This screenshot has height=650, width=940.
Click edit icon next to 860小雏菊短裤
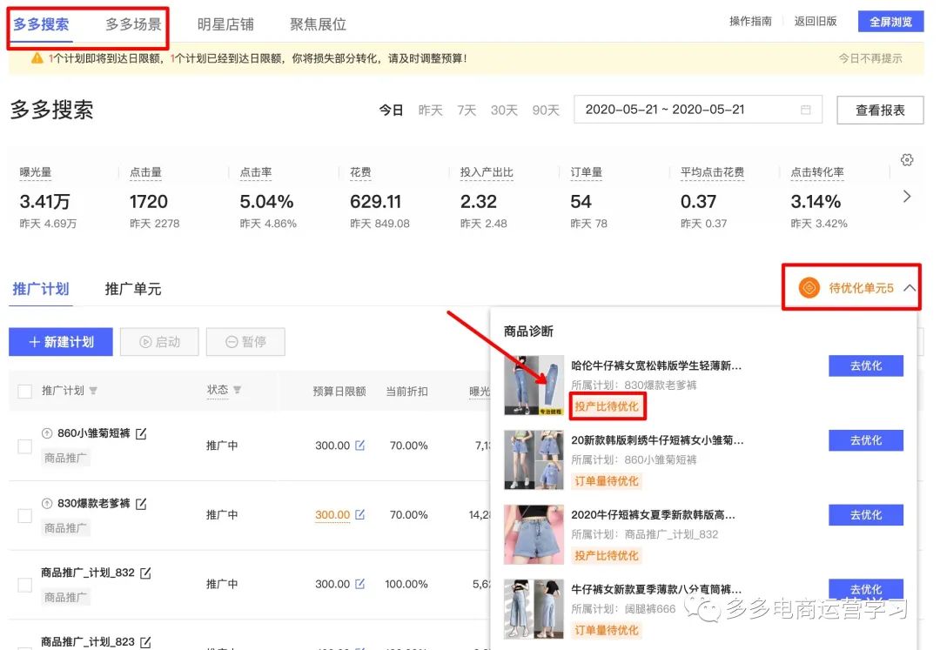[141, 433]
